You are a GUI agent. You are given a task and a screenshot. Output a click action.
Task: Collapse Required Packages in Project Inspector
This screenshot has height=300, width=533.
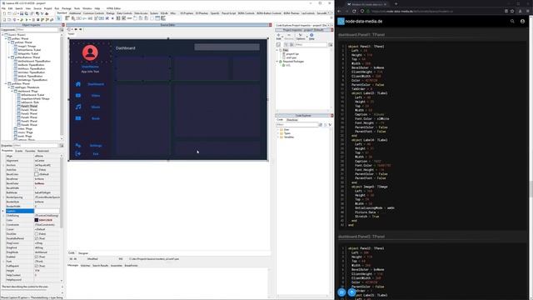277,62
